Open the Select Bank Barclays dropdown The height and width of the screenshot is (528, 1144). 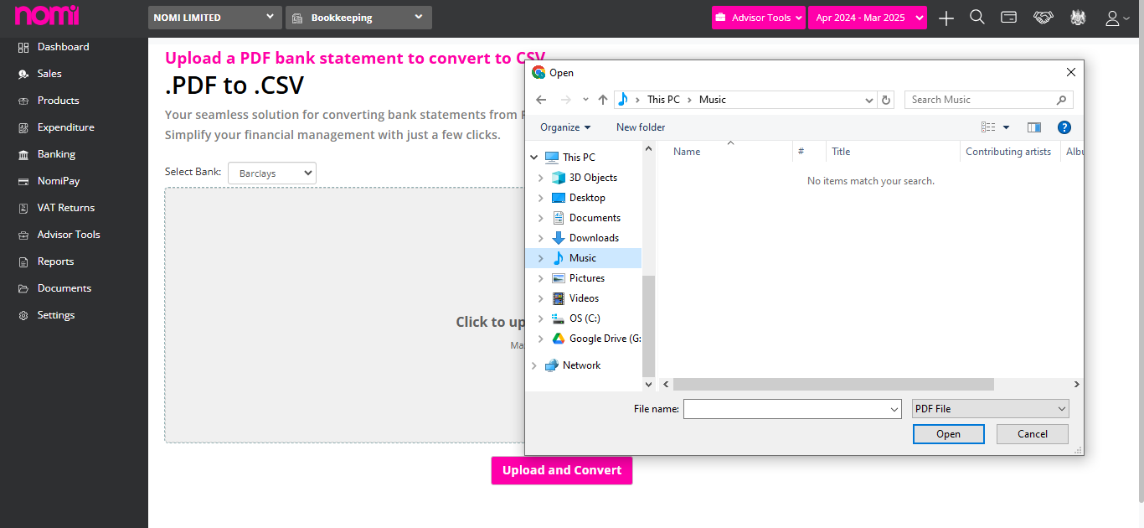click(x=271, y=173)
